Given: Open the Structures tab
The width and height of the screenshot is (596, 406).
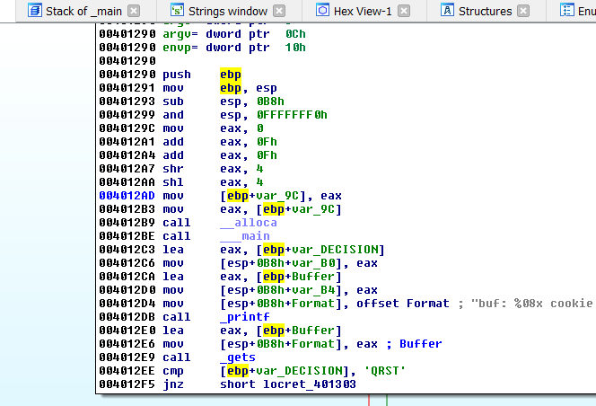Looking at the screenshot, I should (485, 11).
